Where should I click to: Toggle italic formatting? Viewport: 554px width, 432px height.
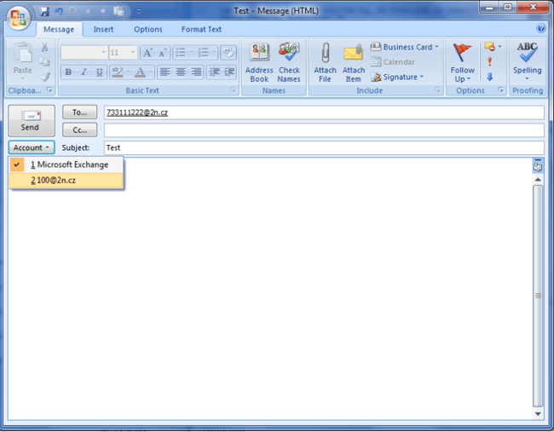tap(84, 72)
